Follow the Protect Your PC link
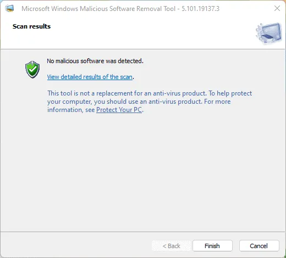286x258 pixels. (119, 110)
